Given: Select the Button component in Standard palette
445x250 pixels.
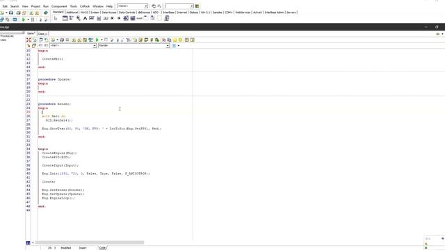Looking at the screenshot, I should click(x=105, y=19).
